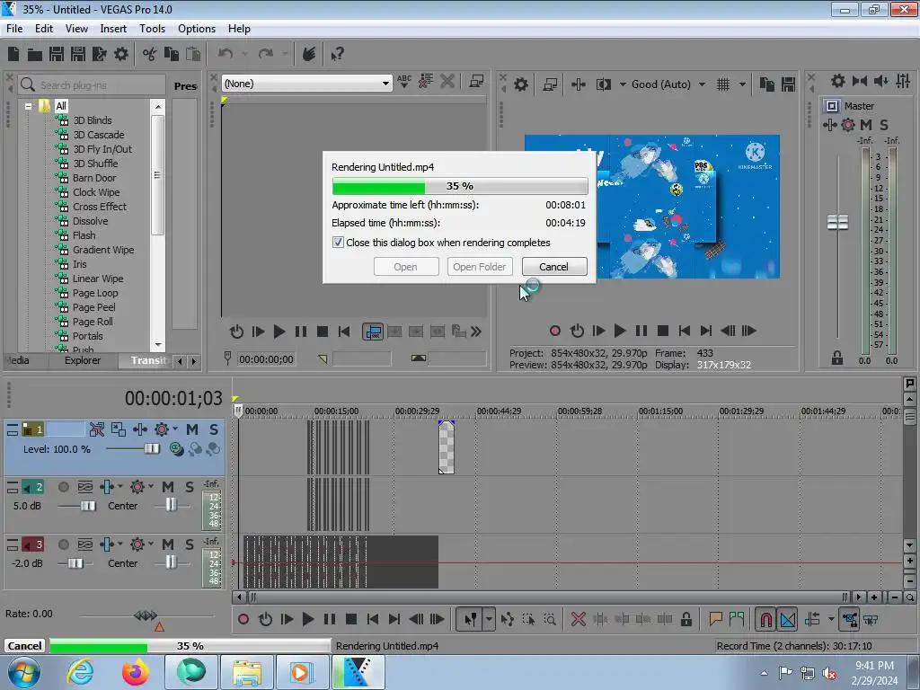The width and height of the screenshot is (920, 690).
Task: Open the Auto Ripple dropdown arrow
Action: [831, 619]
